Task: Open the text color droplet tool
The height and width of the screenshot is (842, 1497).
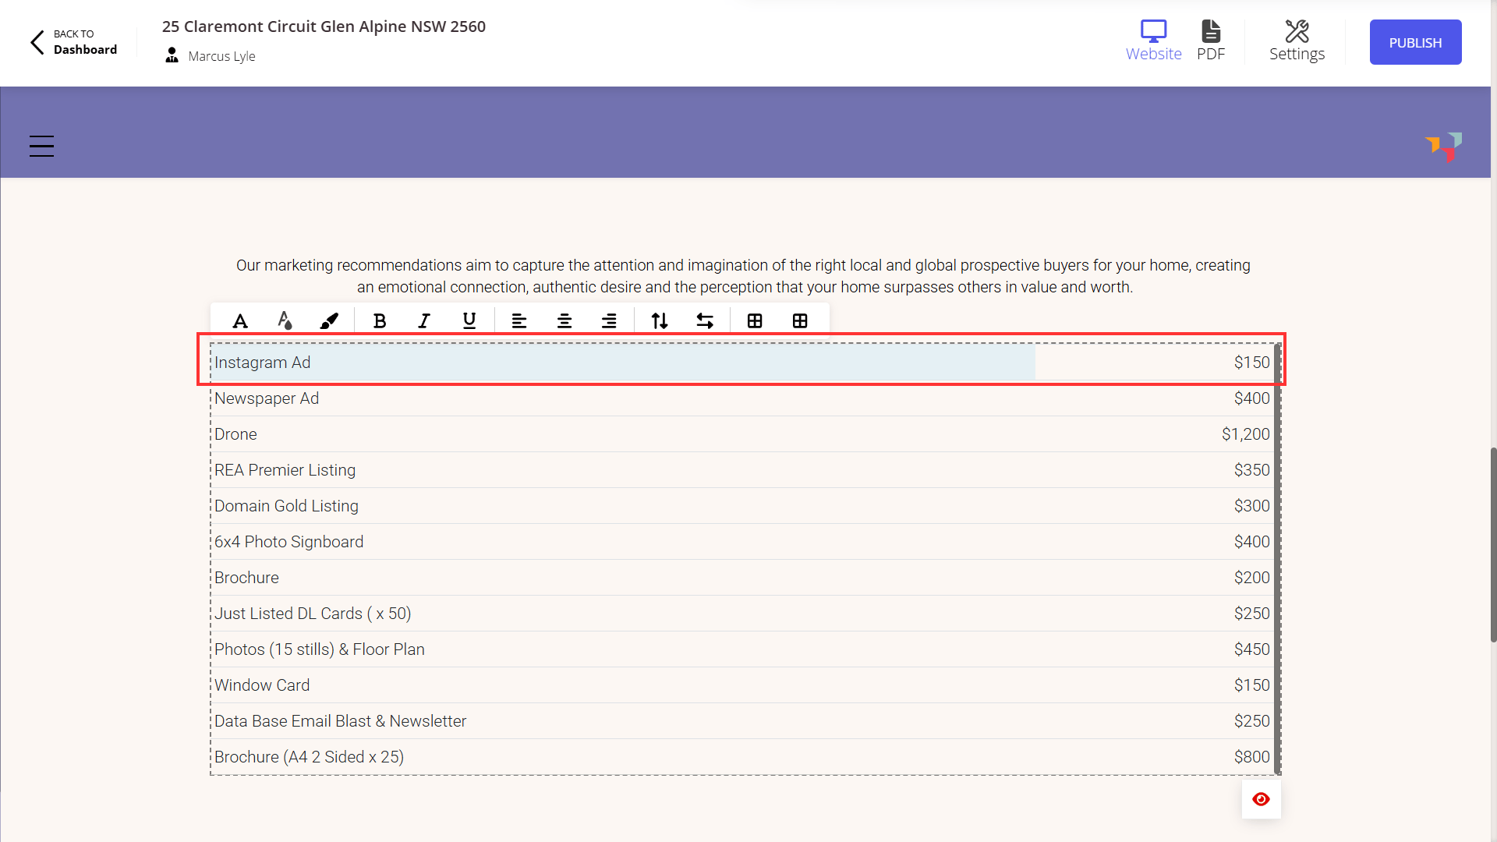Action: pyautogui.click(x=285, y=320)
